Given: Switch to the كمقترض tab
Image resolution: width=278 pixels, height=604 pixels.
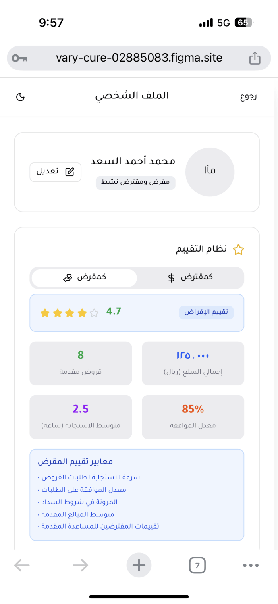Looking at the screenshot, I should (190, 277).
